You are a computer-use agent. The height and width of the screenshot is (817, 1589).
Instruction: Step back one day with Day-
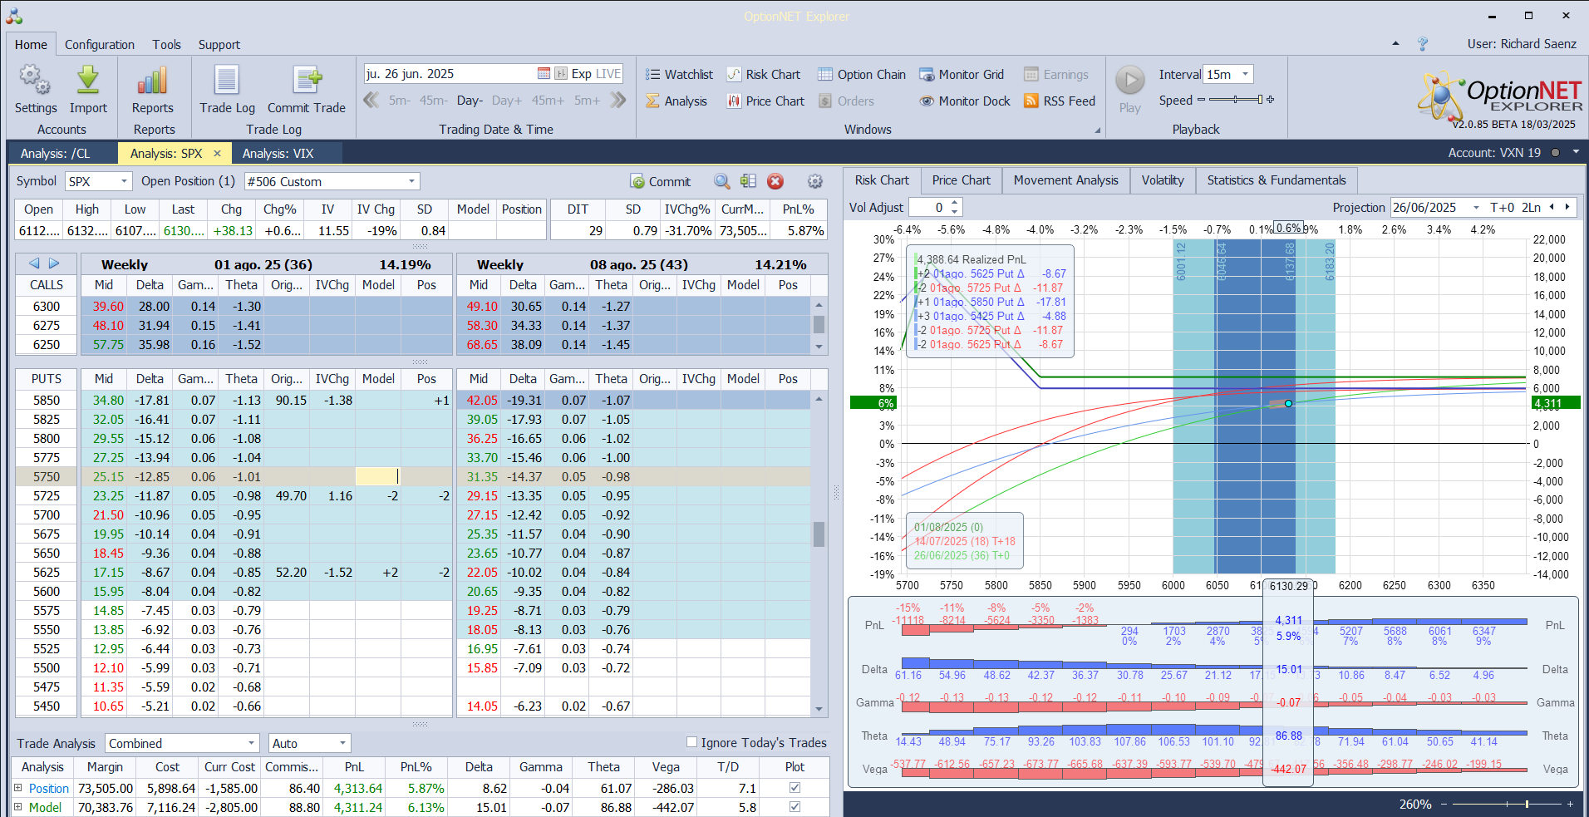pyautogui.click(x=469, y=101)
